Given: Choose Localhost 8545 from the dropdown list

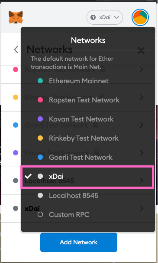Looking at the screenshot, I should [74, 195].
